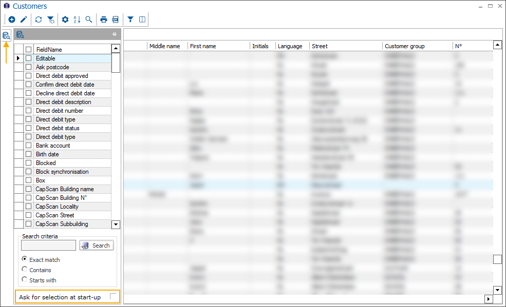
Task: Click the magnifier search toolbar icon
Action: click(x=89, y=19)
